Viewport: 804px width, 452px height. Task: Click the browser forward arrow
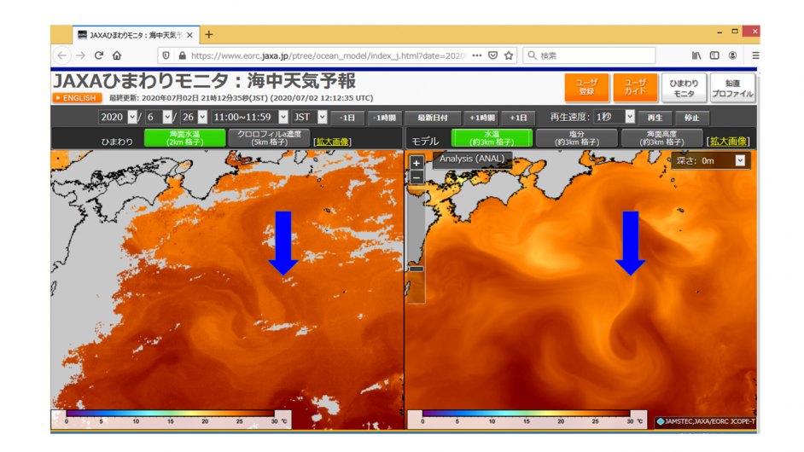(x=80, y=55)
